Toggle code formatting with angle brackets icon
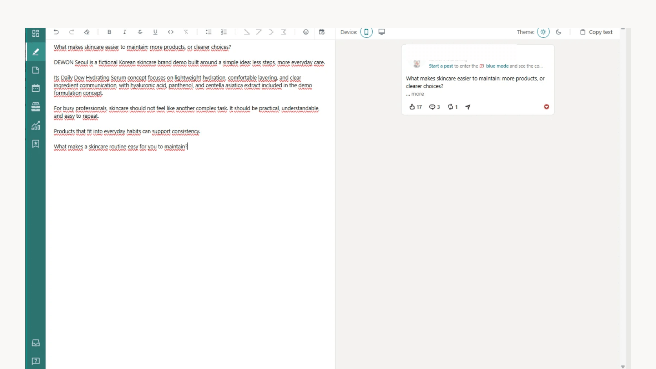This screenshot has height=369, width=656. pyautogui.click(x=171, y=32)
